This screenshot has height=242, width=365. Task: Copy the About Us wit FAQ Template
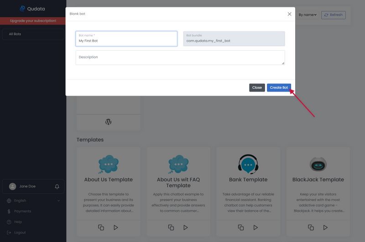171,227
